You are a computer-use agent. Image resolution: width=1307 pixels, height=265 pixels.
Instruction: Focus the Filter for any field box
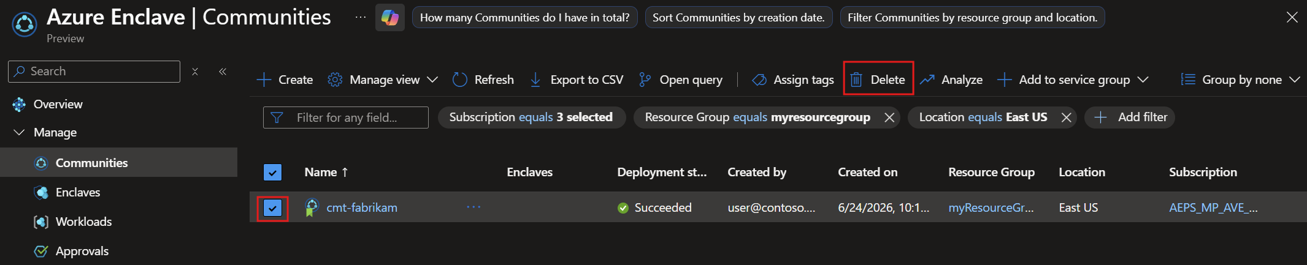pos(346,118)
